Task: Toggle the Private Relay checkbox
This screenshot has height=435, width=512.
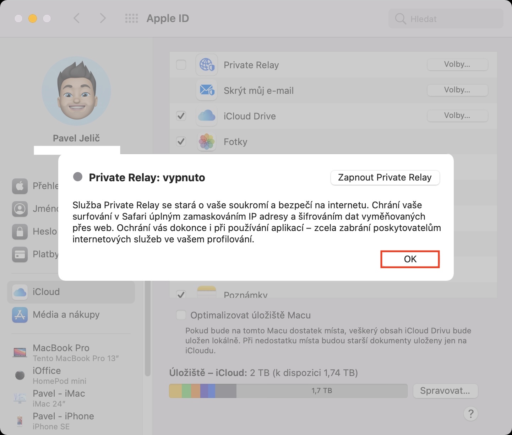Action: pos(181,65)
